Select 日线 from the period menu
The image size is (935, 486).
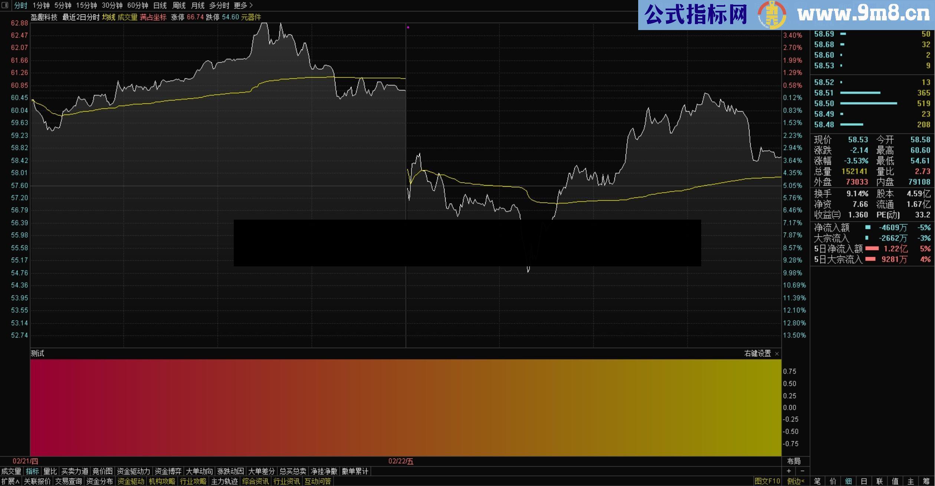(160, 6)
